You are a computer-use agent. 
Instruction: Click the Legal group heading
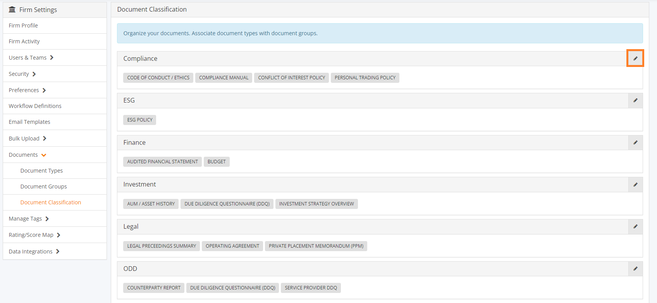tap(131, 226)
